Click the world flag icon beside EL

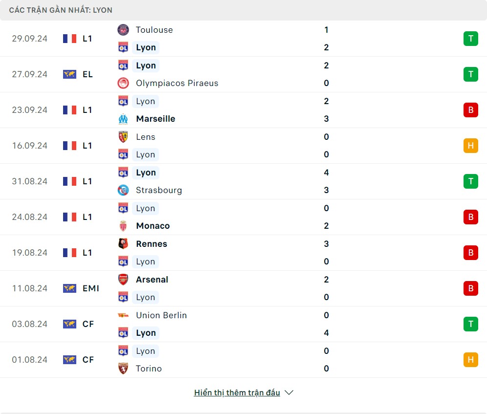pyautogui.click(x=69, y=74)
